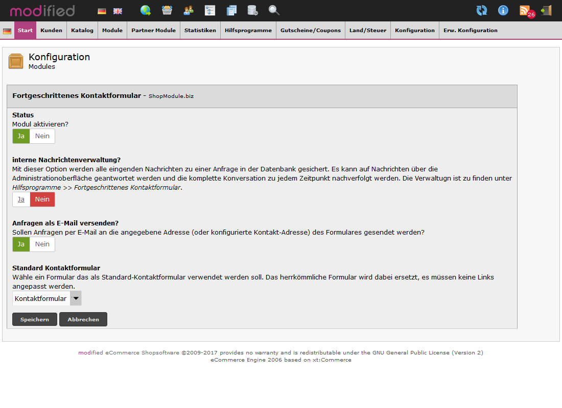Click the magnifying glass search icon

274,10
